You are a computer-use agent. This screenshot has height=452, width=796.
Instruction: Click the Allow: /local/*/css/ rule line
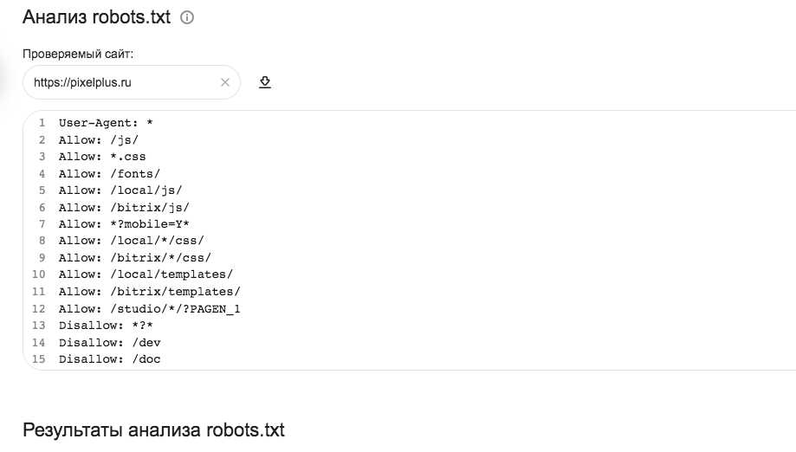click(x=131, y=241)
